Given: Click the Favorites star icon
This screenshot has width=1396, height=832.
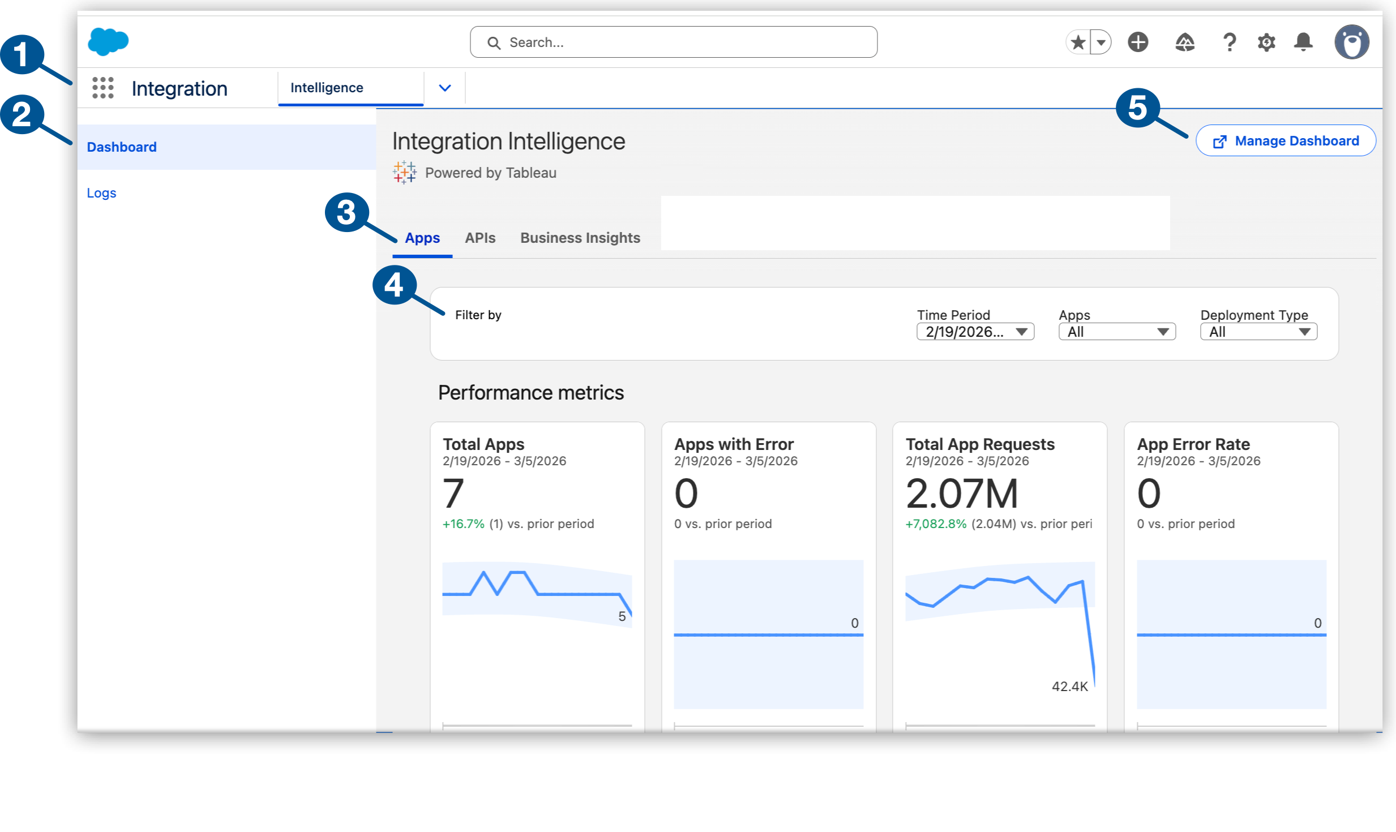Looking at the screenshot, I should [1078, 42].
